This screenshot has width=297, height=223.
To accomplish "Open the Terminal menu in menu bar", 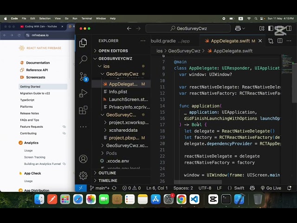I will (87, 19).
